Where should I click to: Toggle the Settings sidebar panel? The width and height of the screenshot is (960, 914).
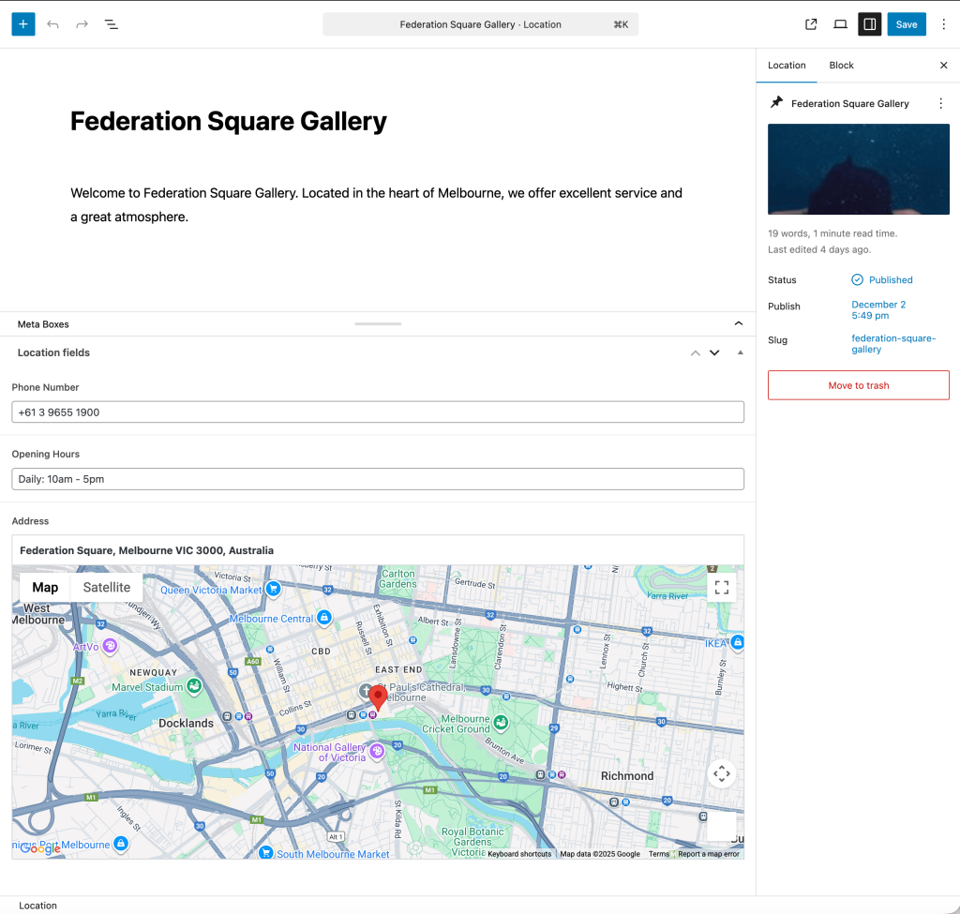[869, 24]
